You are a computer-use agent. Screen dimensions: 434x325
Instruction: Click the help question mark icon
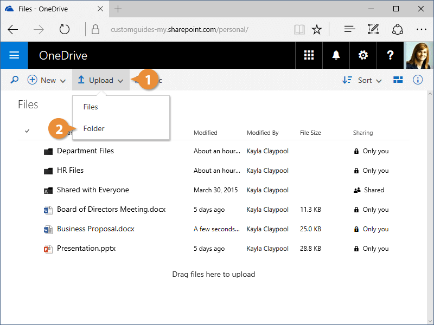390,55
